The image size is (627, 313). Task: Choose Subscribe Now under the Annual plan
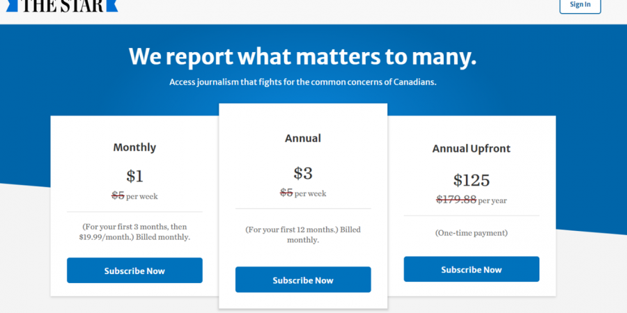click(303, 280)
